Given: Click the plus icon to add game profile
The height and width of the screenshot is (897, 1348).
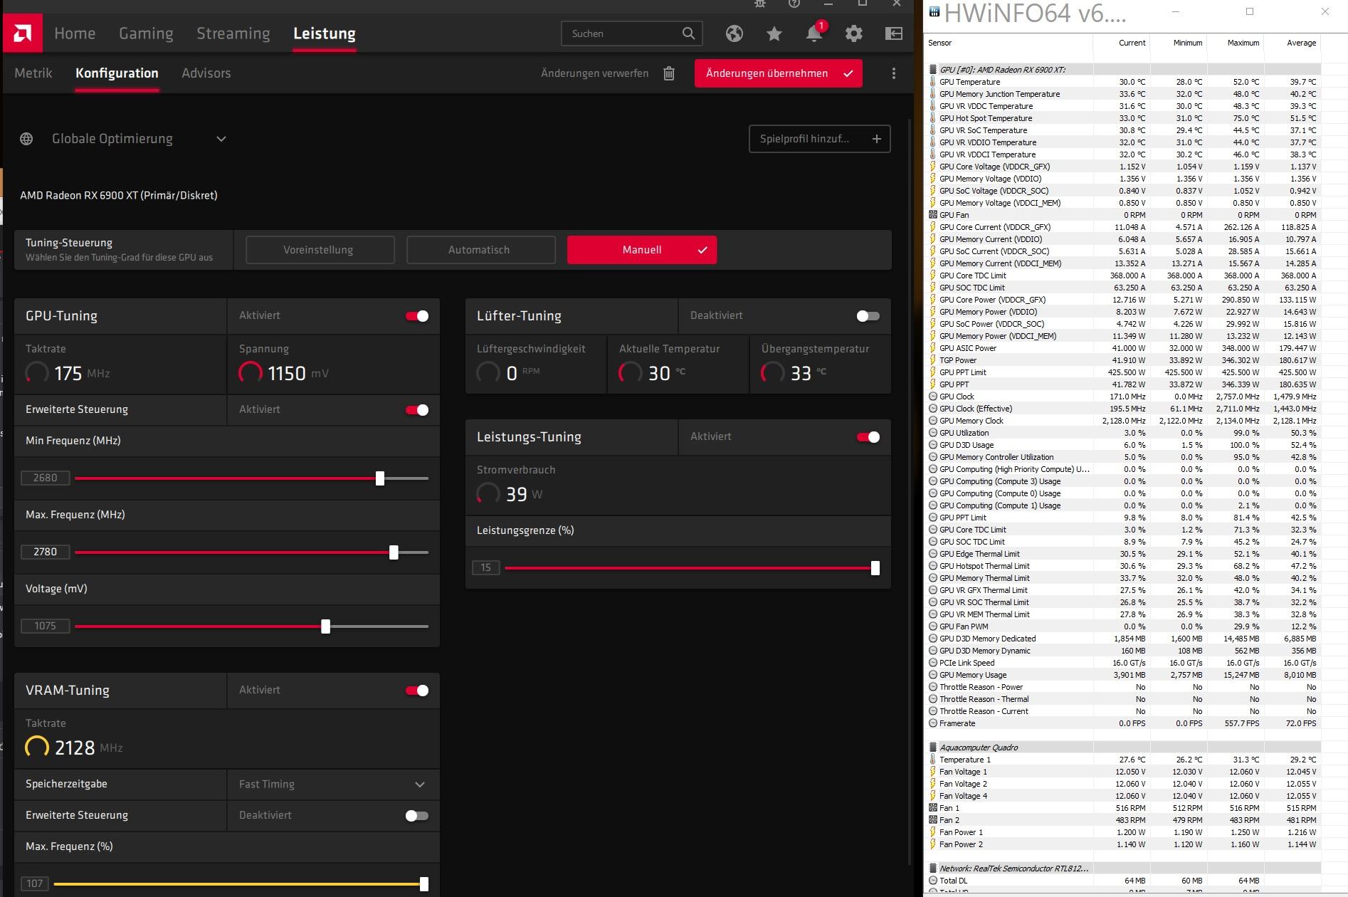Looking at the screenshot, I should 877,139.
